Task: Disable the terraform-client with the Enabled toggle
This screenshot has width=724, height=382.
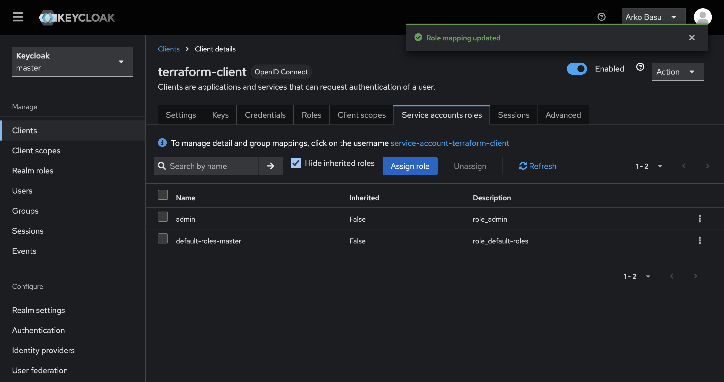Action: [x=577, y=69]
